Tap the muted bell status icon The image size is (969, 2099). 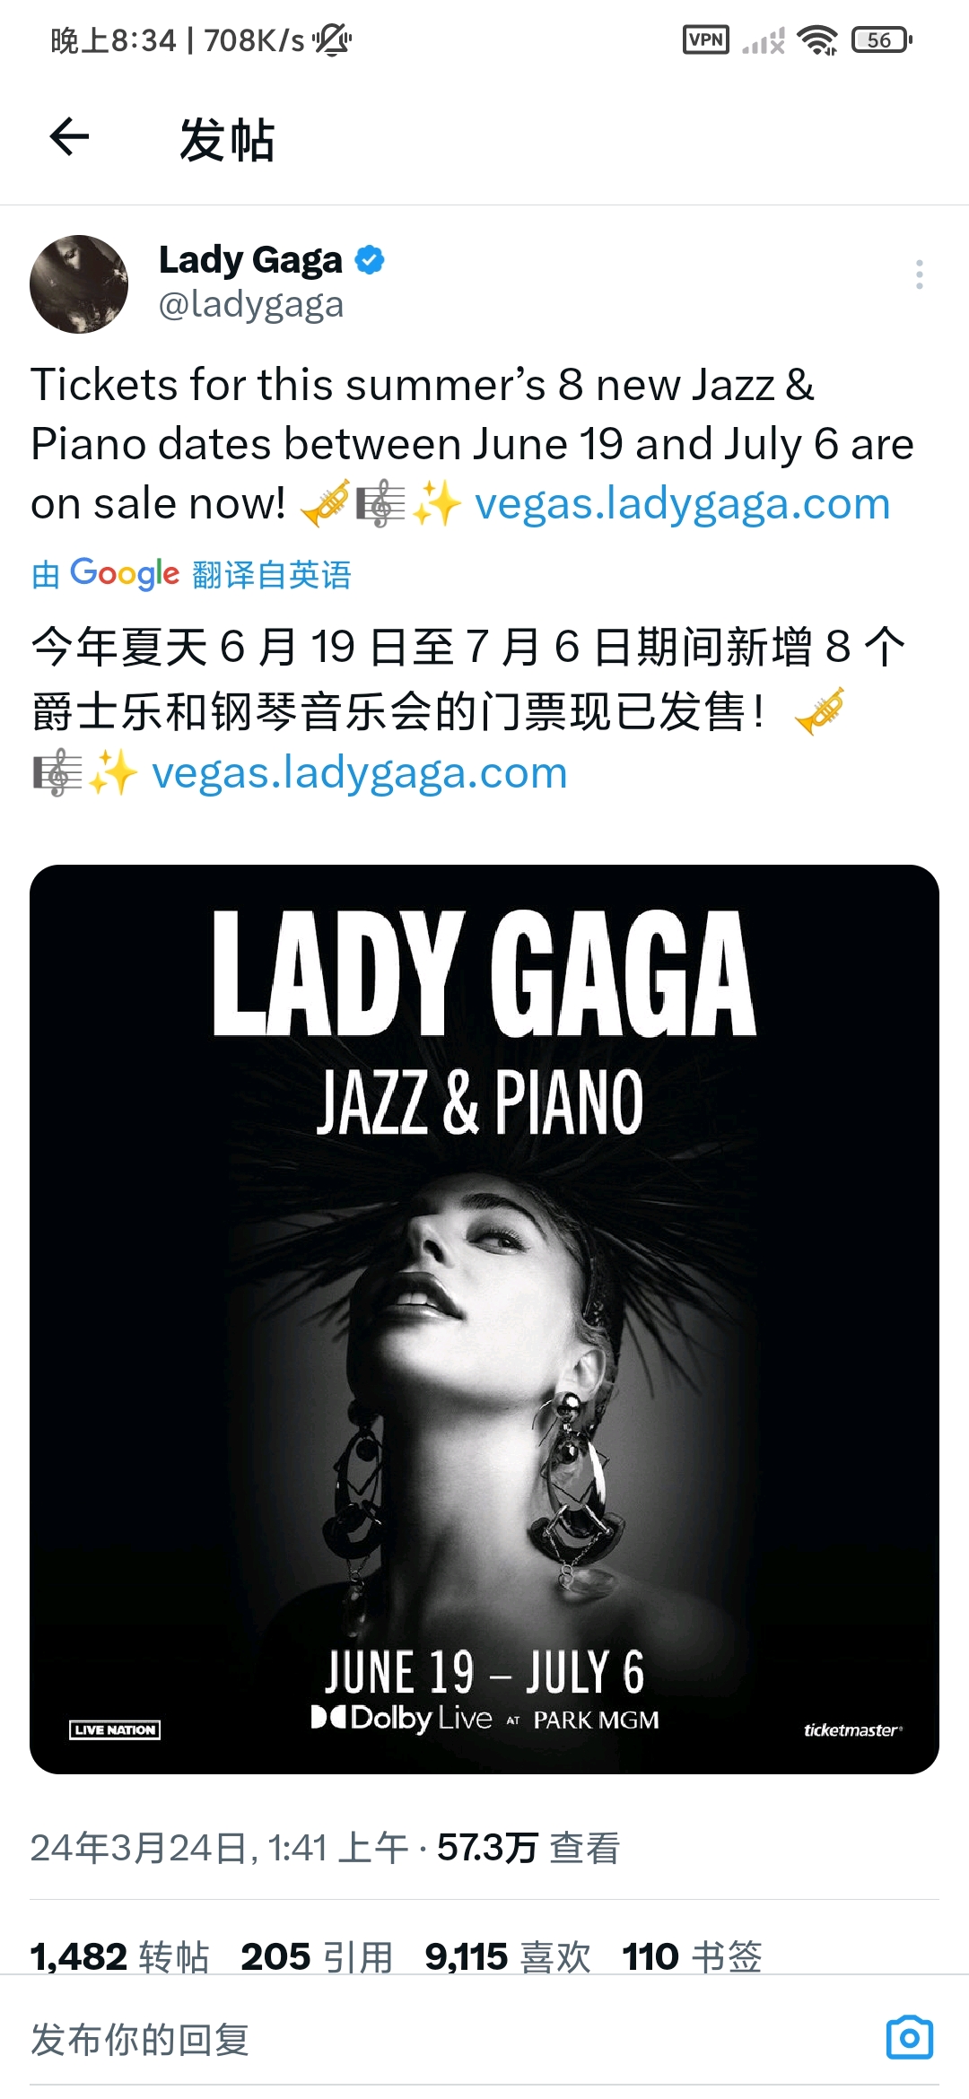point(332,40)
